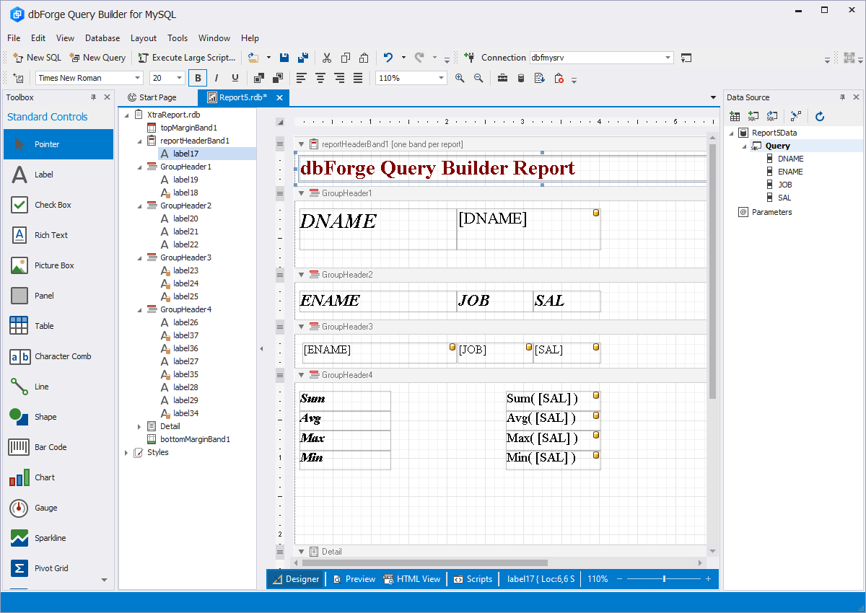Expand the Detail tree node
This screenshot has height=613, width=866.
(139, 426)
